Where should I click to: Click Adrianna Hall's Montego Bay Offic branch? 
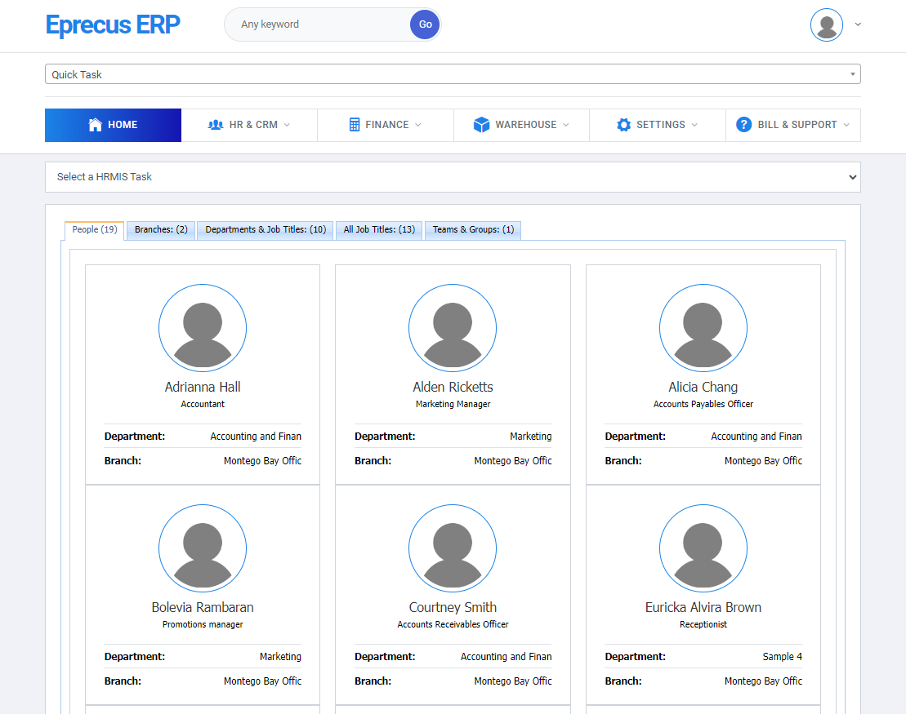(x=262, y=460)
